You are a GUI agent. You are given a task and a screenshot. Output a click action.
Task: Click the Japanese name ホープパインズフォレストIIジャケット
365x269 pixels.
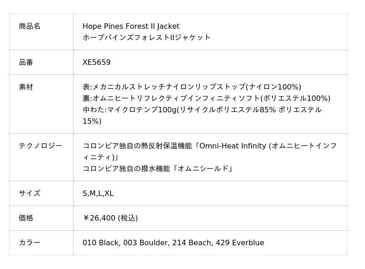[146, 37]
